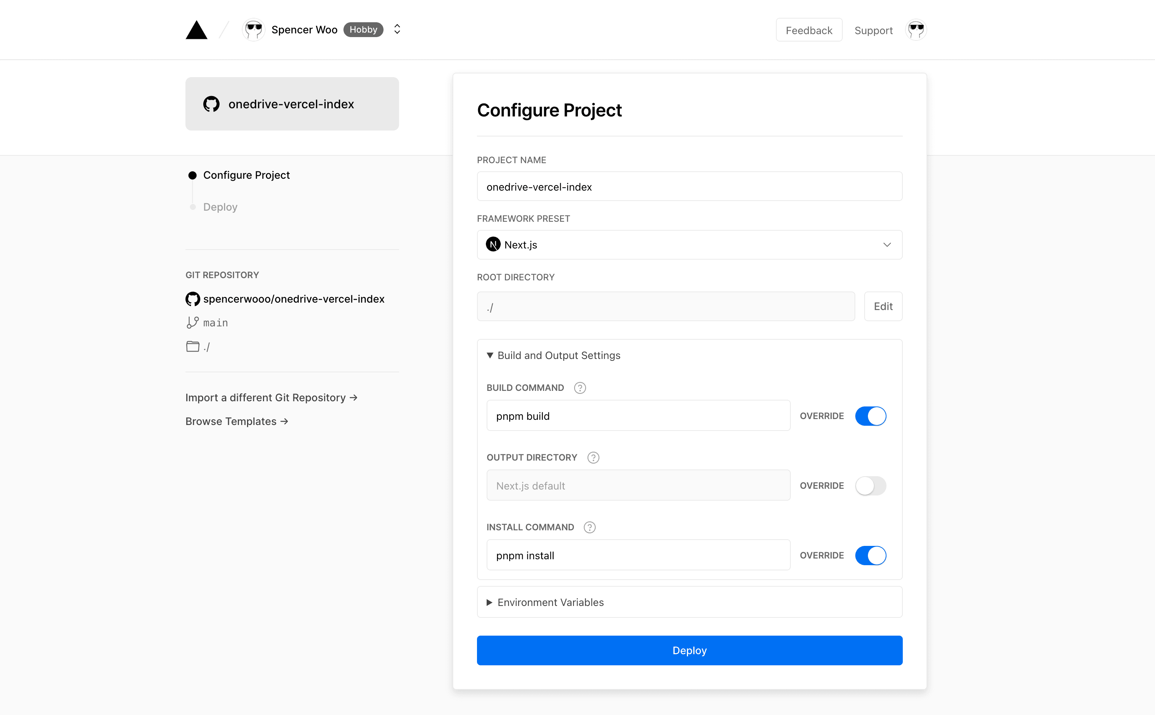Viewport: 1155px width, 715px height.
Task: Open the Browse Templates link
Action: 237,421
